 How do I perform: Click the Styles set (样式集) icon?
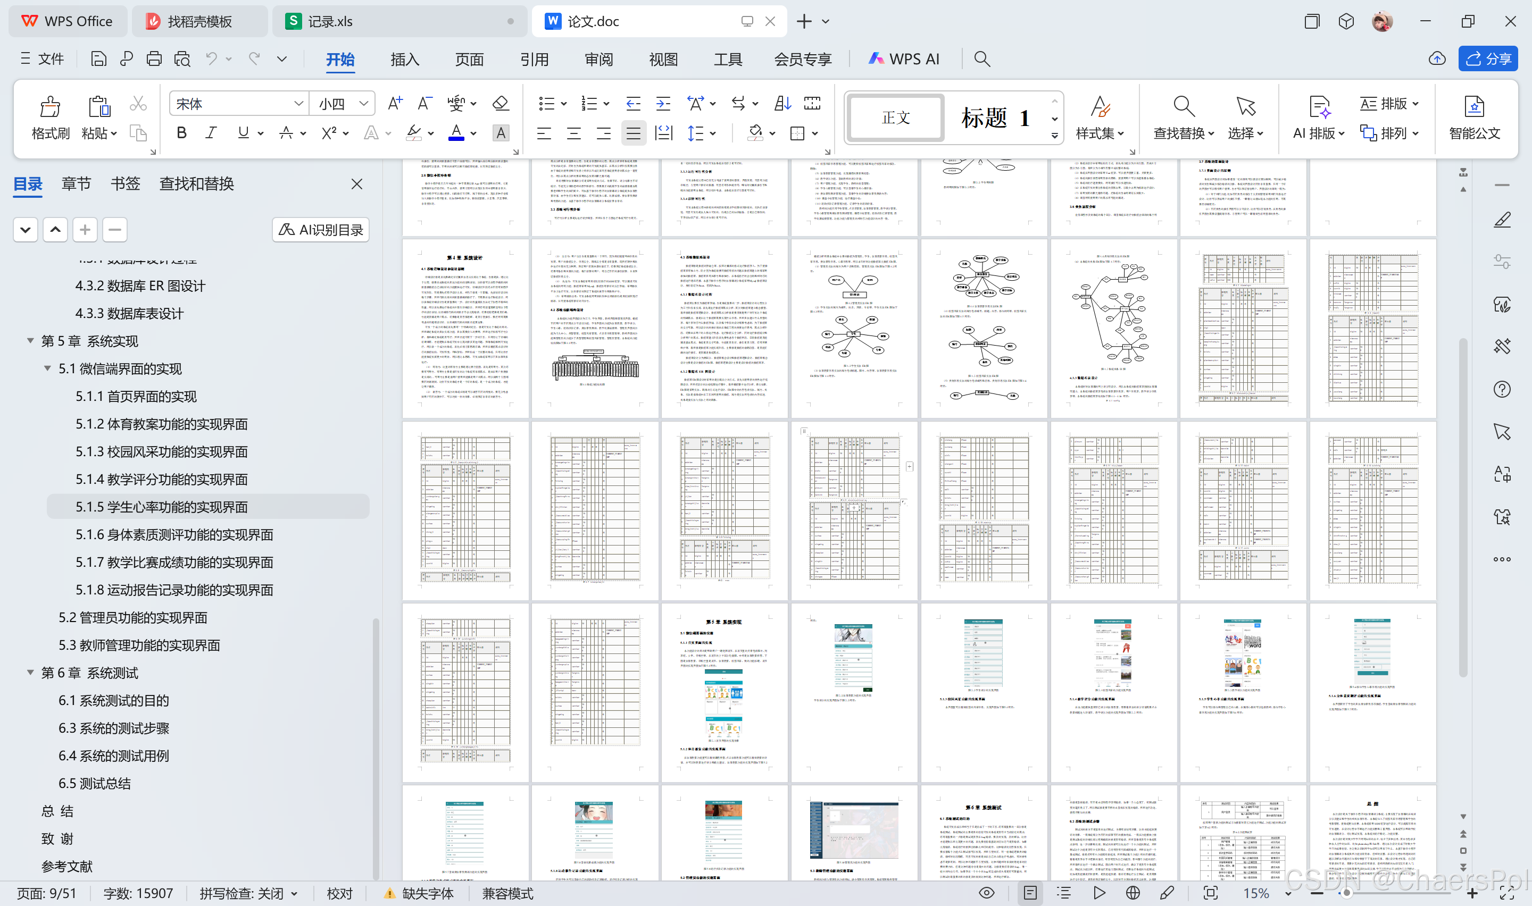[x=1100, y=107]
